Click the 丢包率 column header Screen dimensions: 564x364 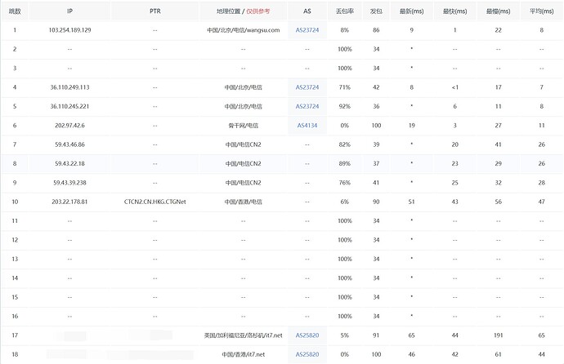pos(345,11)
